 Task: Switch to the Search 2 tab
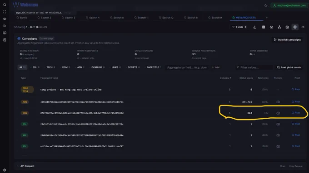click(45, 18)
